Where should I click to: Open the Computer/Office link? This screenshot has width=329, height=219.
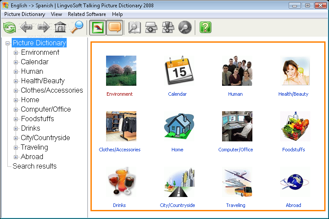235,150
